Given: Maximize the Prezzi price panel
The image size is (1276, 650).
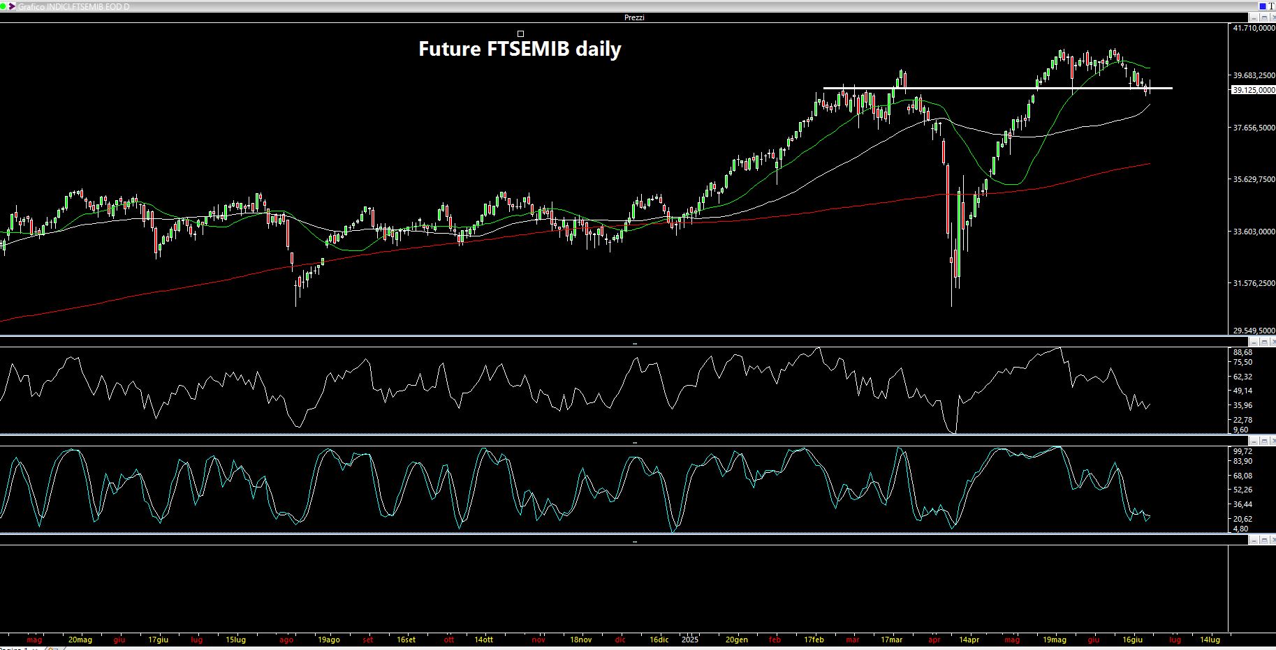Looking at the screenshot, I should coord(1264,17).
